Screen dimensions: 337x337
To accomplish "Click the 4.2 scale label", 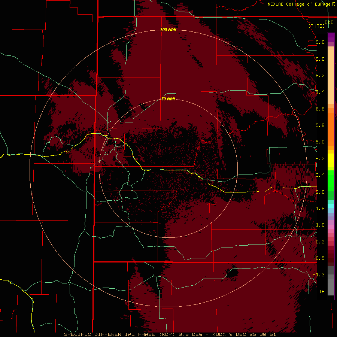I will pos(320,159).
